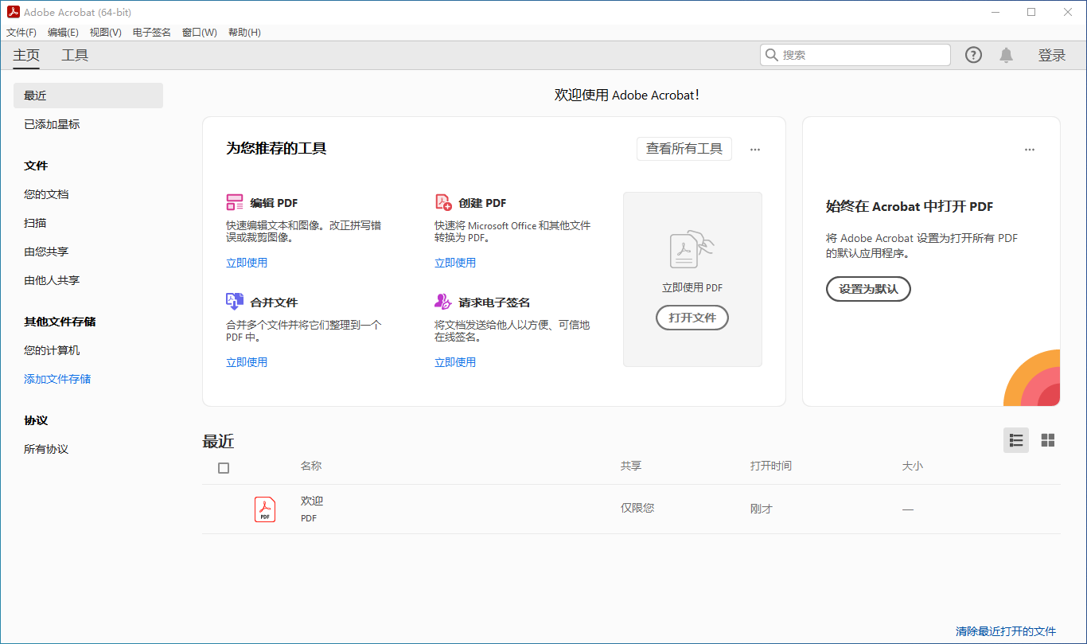The image size is (1087, 644).
Task: Open the 帮助(H) menu
Action: [x=244, y=32]
